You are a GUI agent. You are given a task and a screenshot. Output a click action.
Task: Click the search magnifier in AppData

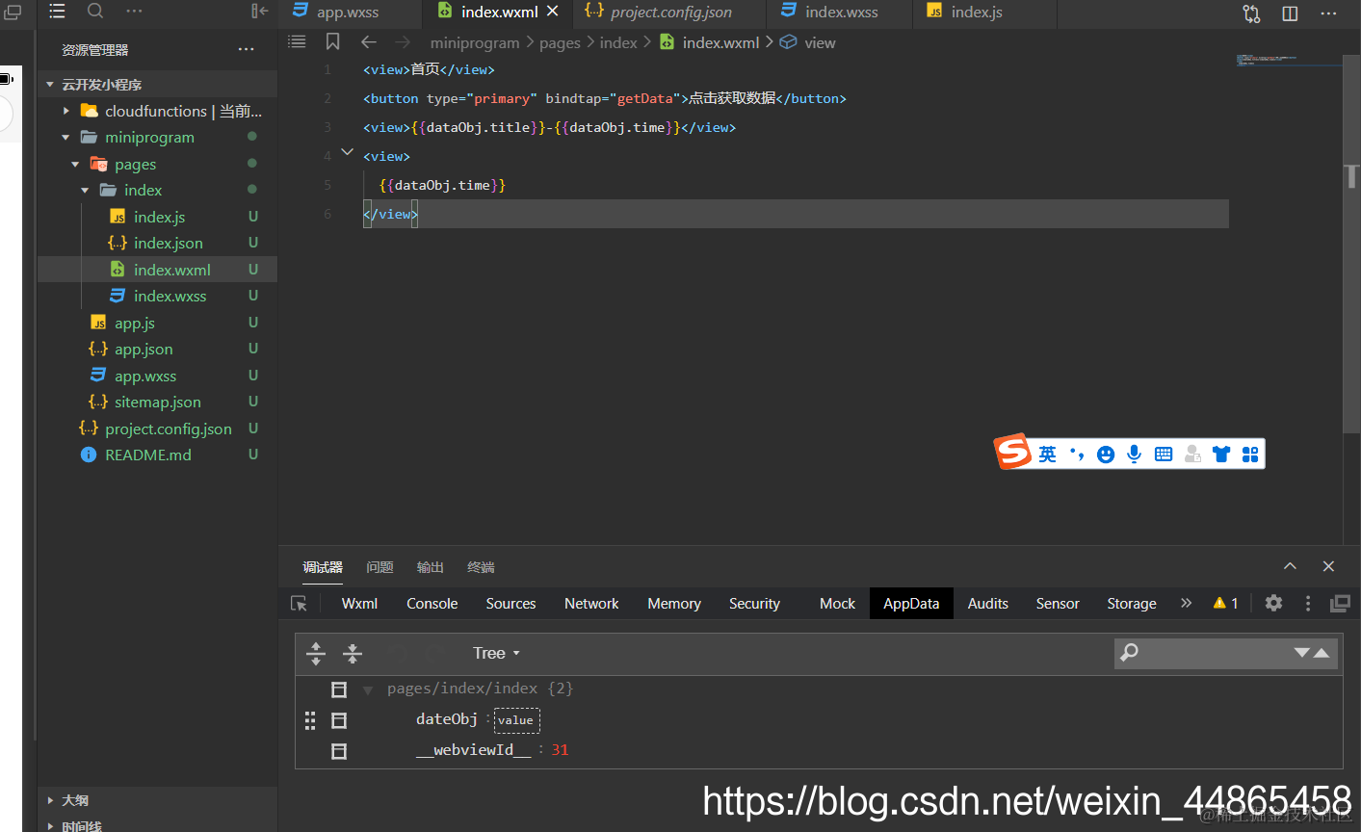1130,652
